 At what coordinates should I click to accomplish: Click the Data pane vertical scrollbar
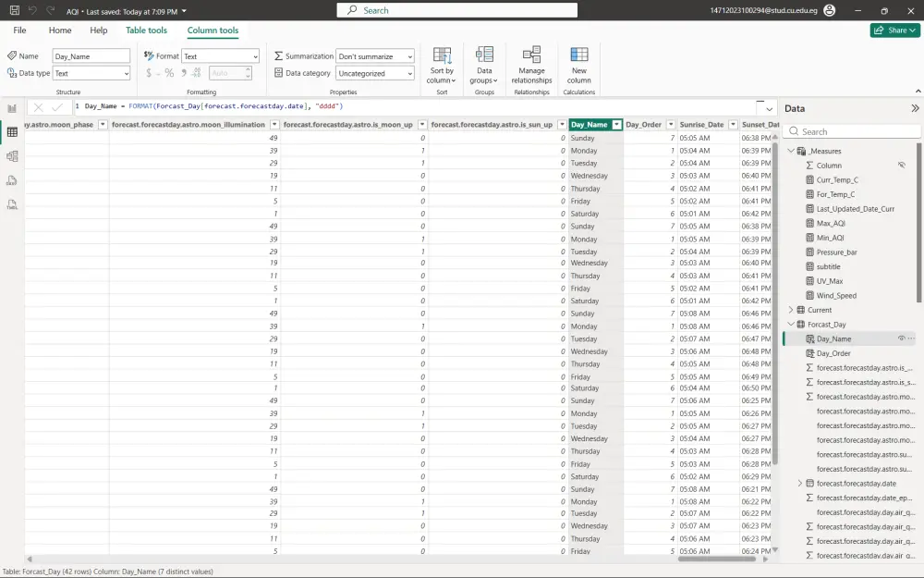tap(919, 224)
